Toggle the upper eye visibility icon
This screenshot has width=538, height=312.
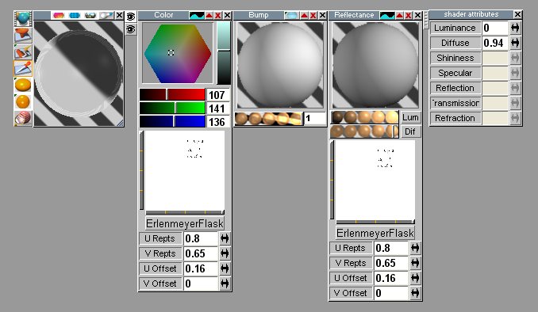(131, 17)
